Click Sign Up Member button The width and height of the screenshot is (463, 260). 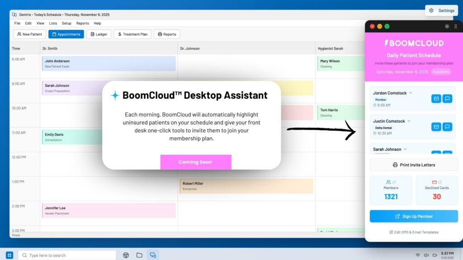coord(414,216)
